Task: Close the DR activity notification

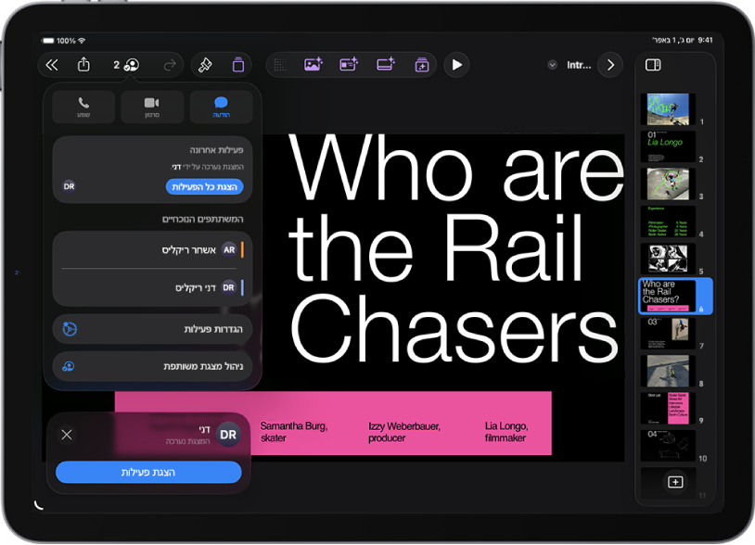Action: point(67,435)
